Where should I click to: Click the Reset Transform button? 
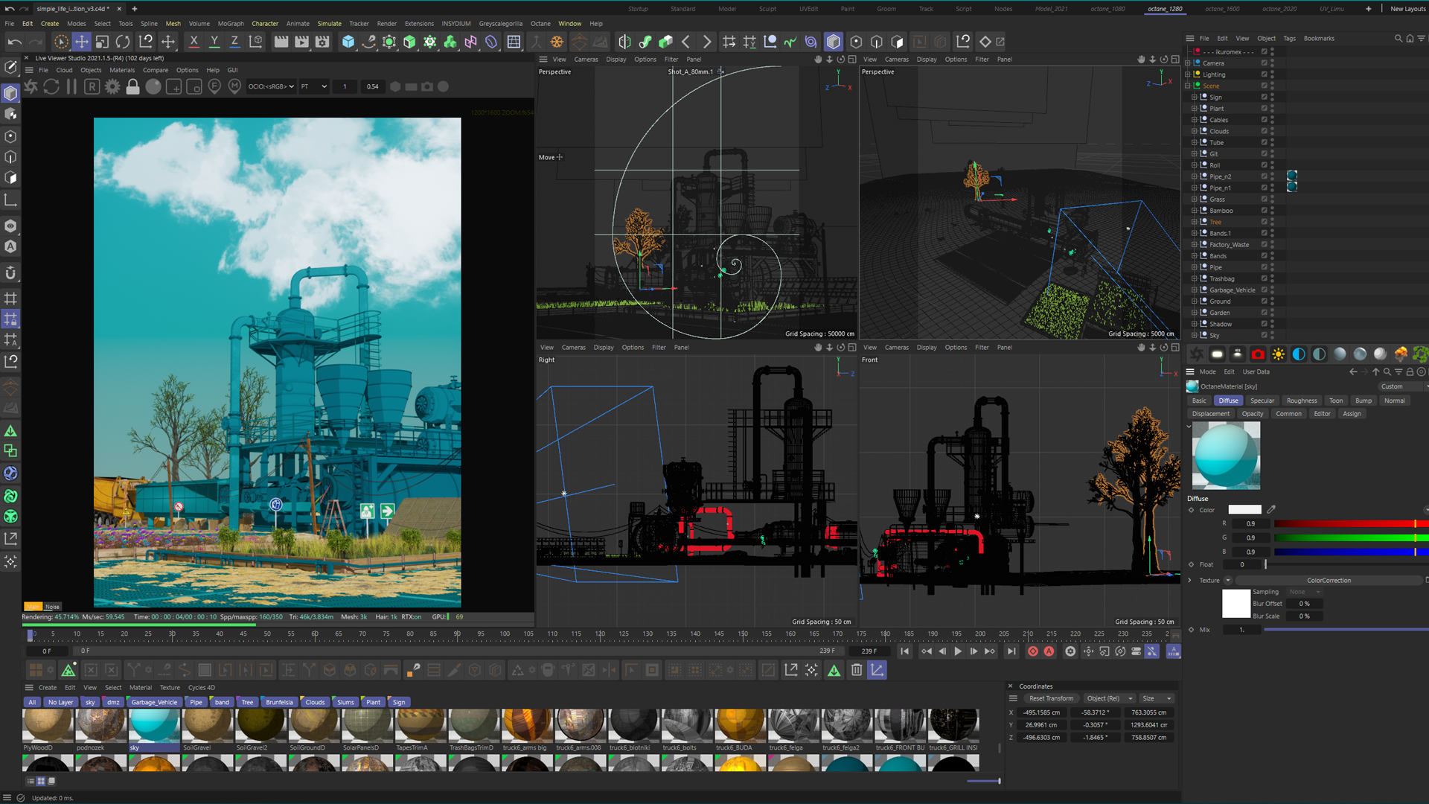(1051, 698)
